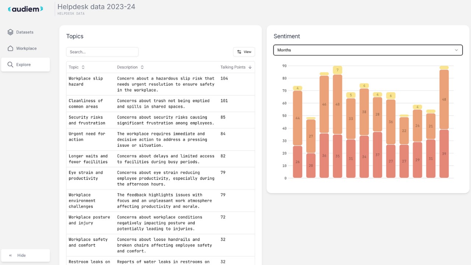Click the red chart segment labeled 39

pyautogui.click(x=444, y=154)
